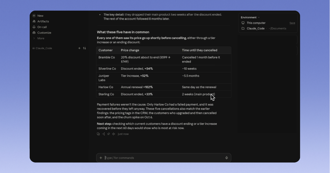This screenshot has height=173, width=330.
Task: Click the 'Tier increase, +52%' cell
Action: click(x=135, y=76)
